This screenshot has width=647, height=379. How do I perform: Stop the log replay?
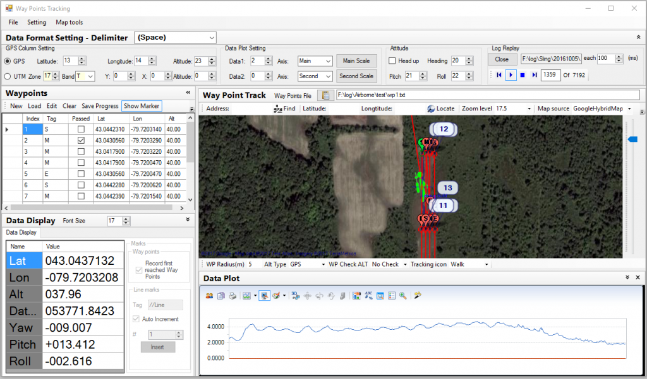tap(523, 75)
